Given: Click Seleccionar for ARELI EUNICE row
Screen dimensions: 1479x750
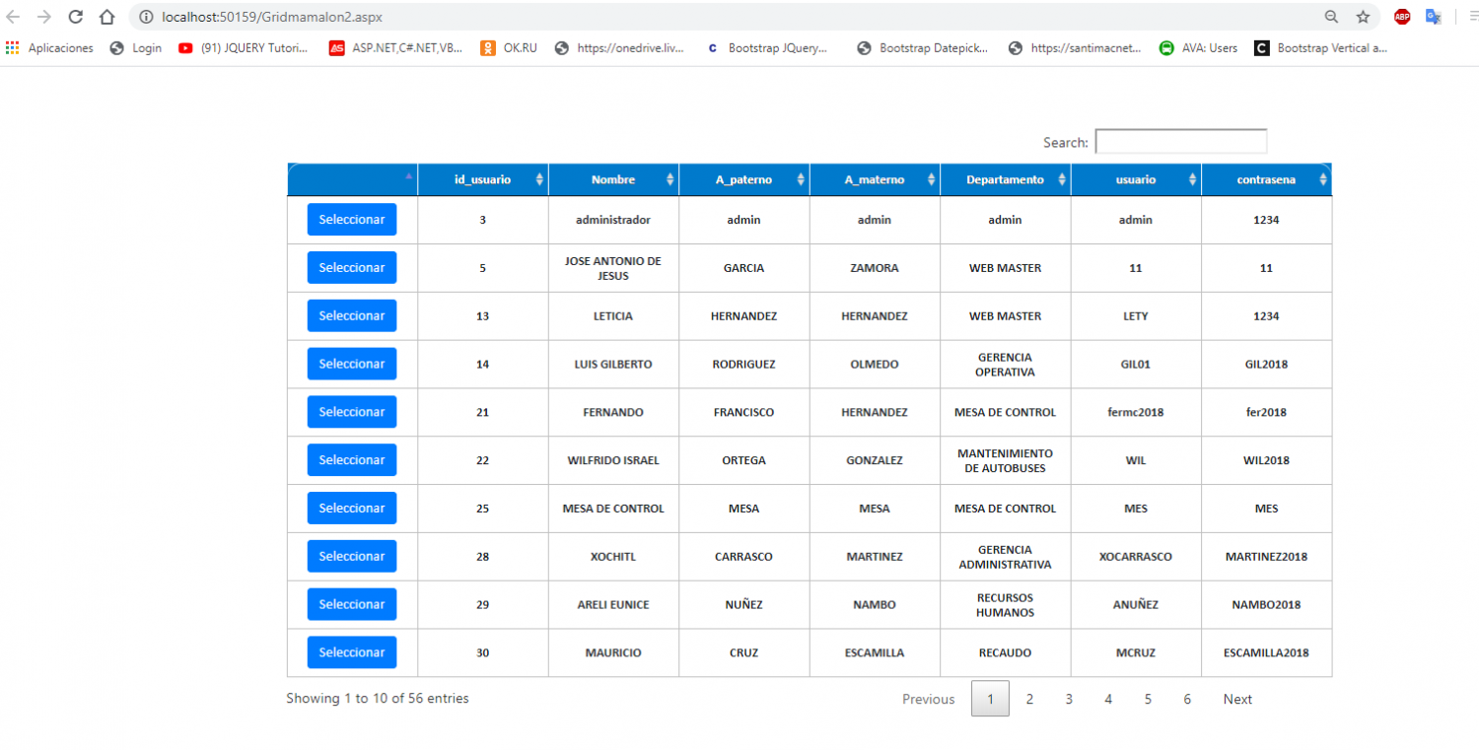Looking at the screenshot, I should click(x=352, y=604).
